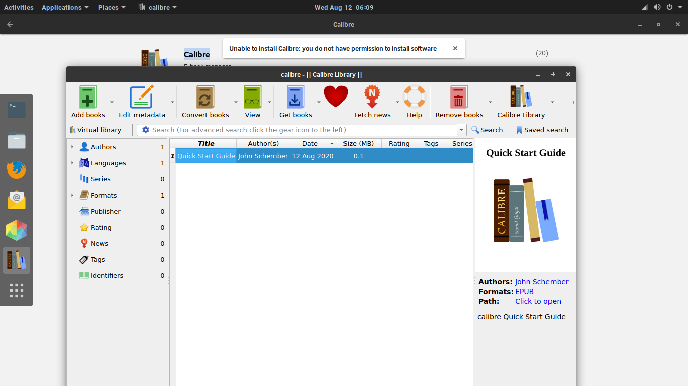688x386 pixels.
Task: Click the Fetch news icon
Action: [x=372, y=96]
